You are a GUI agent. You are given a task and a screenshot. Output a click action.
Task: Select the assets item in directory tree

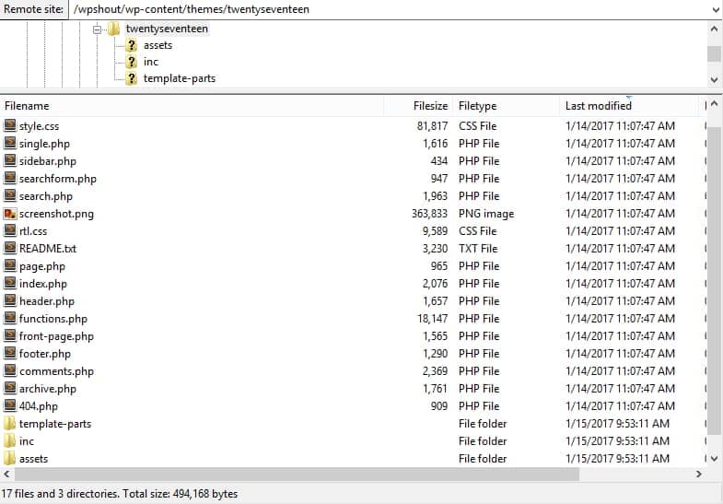[x=157, y=45]
